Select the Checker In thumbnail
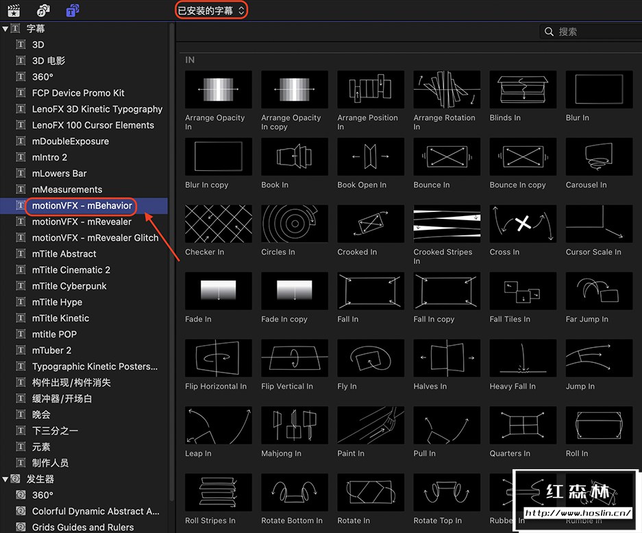This screenshot has height=533, width=642. (219, 224)
